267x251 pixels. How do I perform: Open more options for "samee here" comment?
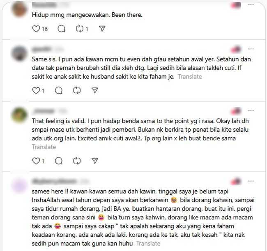pyautogui.click(x=251, y=181)
